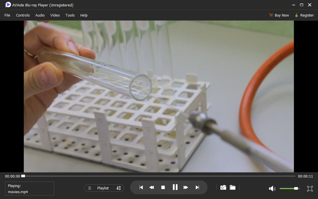Skip to the next track
This screenshot has width=318, height=199.
197,187
